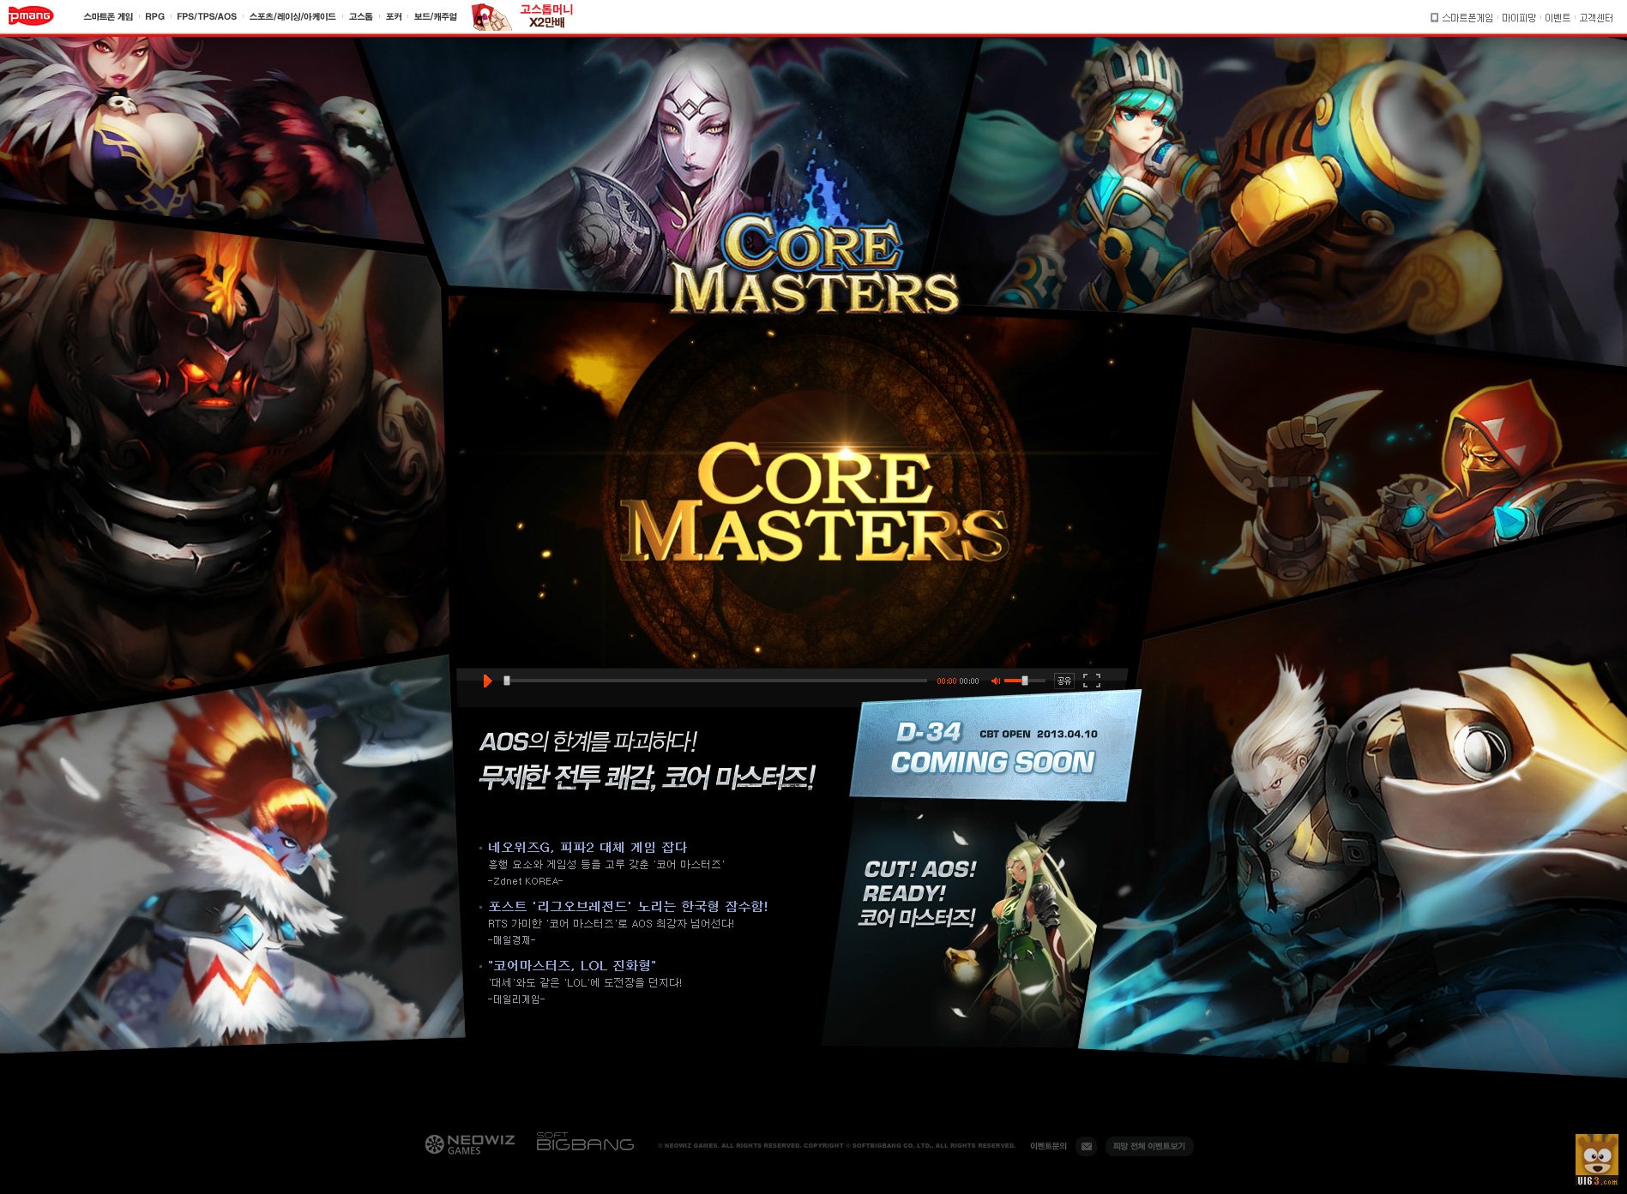Click the D-34 COMING SOON banner
1627x1194 pixels.
click(995, 746)
